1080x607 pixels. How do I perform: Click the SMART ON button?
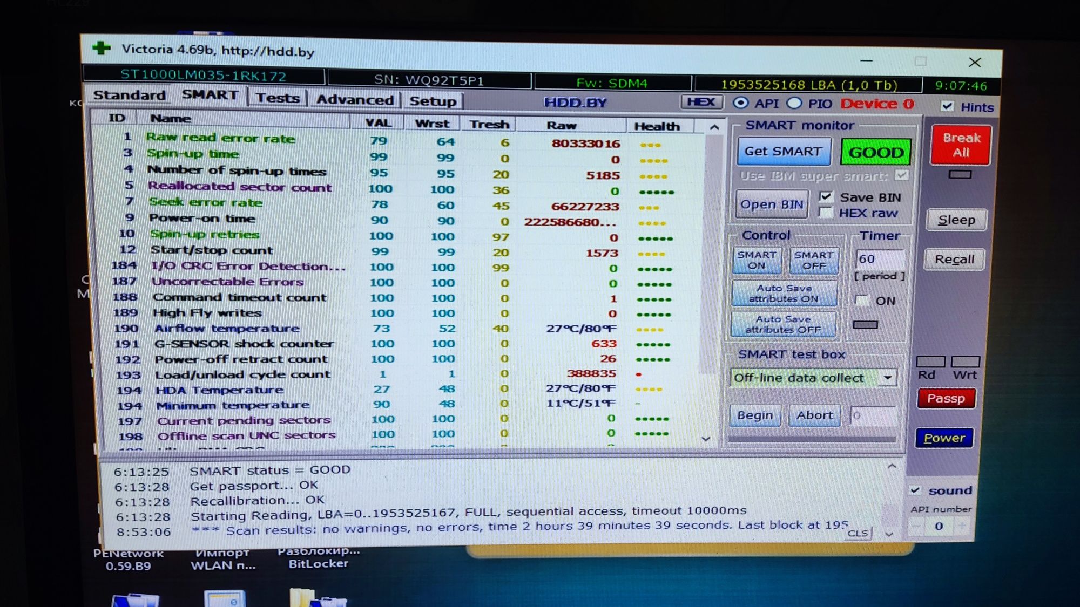757,260
